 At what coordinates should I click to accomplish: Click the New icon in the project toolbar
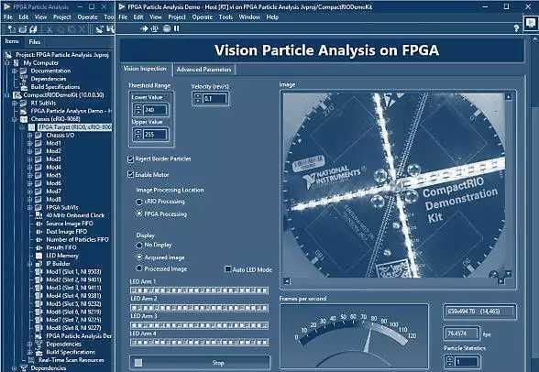(x=11, y=29)
